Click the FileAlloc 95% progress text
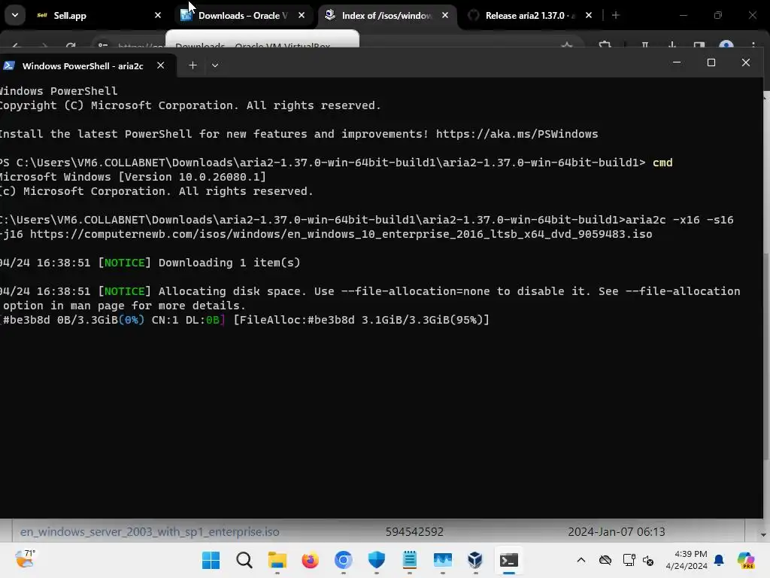The width and height of the screenshot is (770, 578). pos(362,320)
